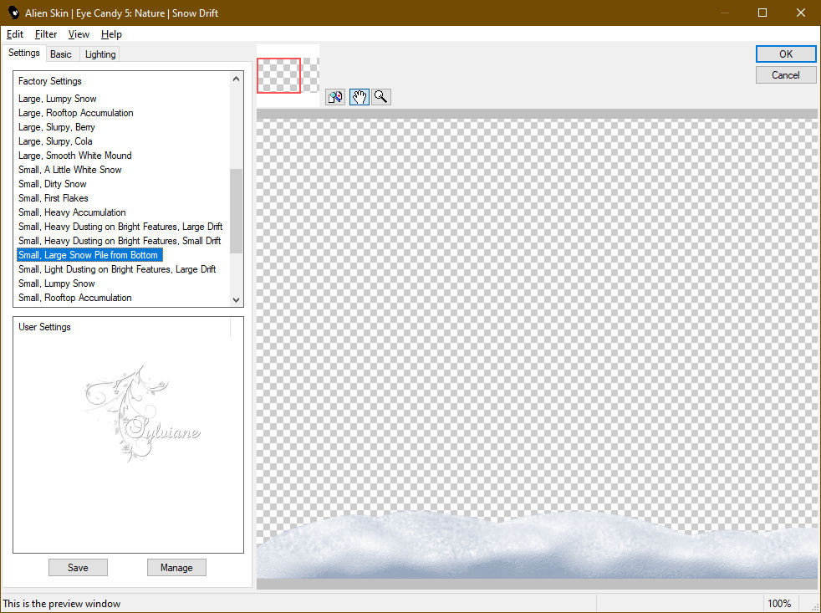Select Small, A Little White Snow preset
Image resolution: width=821 pixels, height=613 pixels.
tap(69, 169)
